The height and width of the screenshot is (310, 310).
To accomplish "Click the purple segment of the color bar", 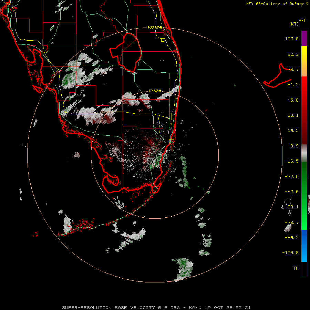I will (304, 38).
